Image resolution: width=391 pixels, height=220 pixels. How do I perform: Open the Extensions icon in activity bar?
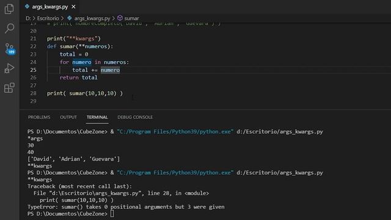tap(9, 87)
